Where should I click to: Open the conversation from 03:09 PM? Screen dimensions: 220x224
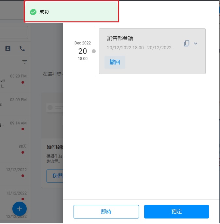point(15,104)
